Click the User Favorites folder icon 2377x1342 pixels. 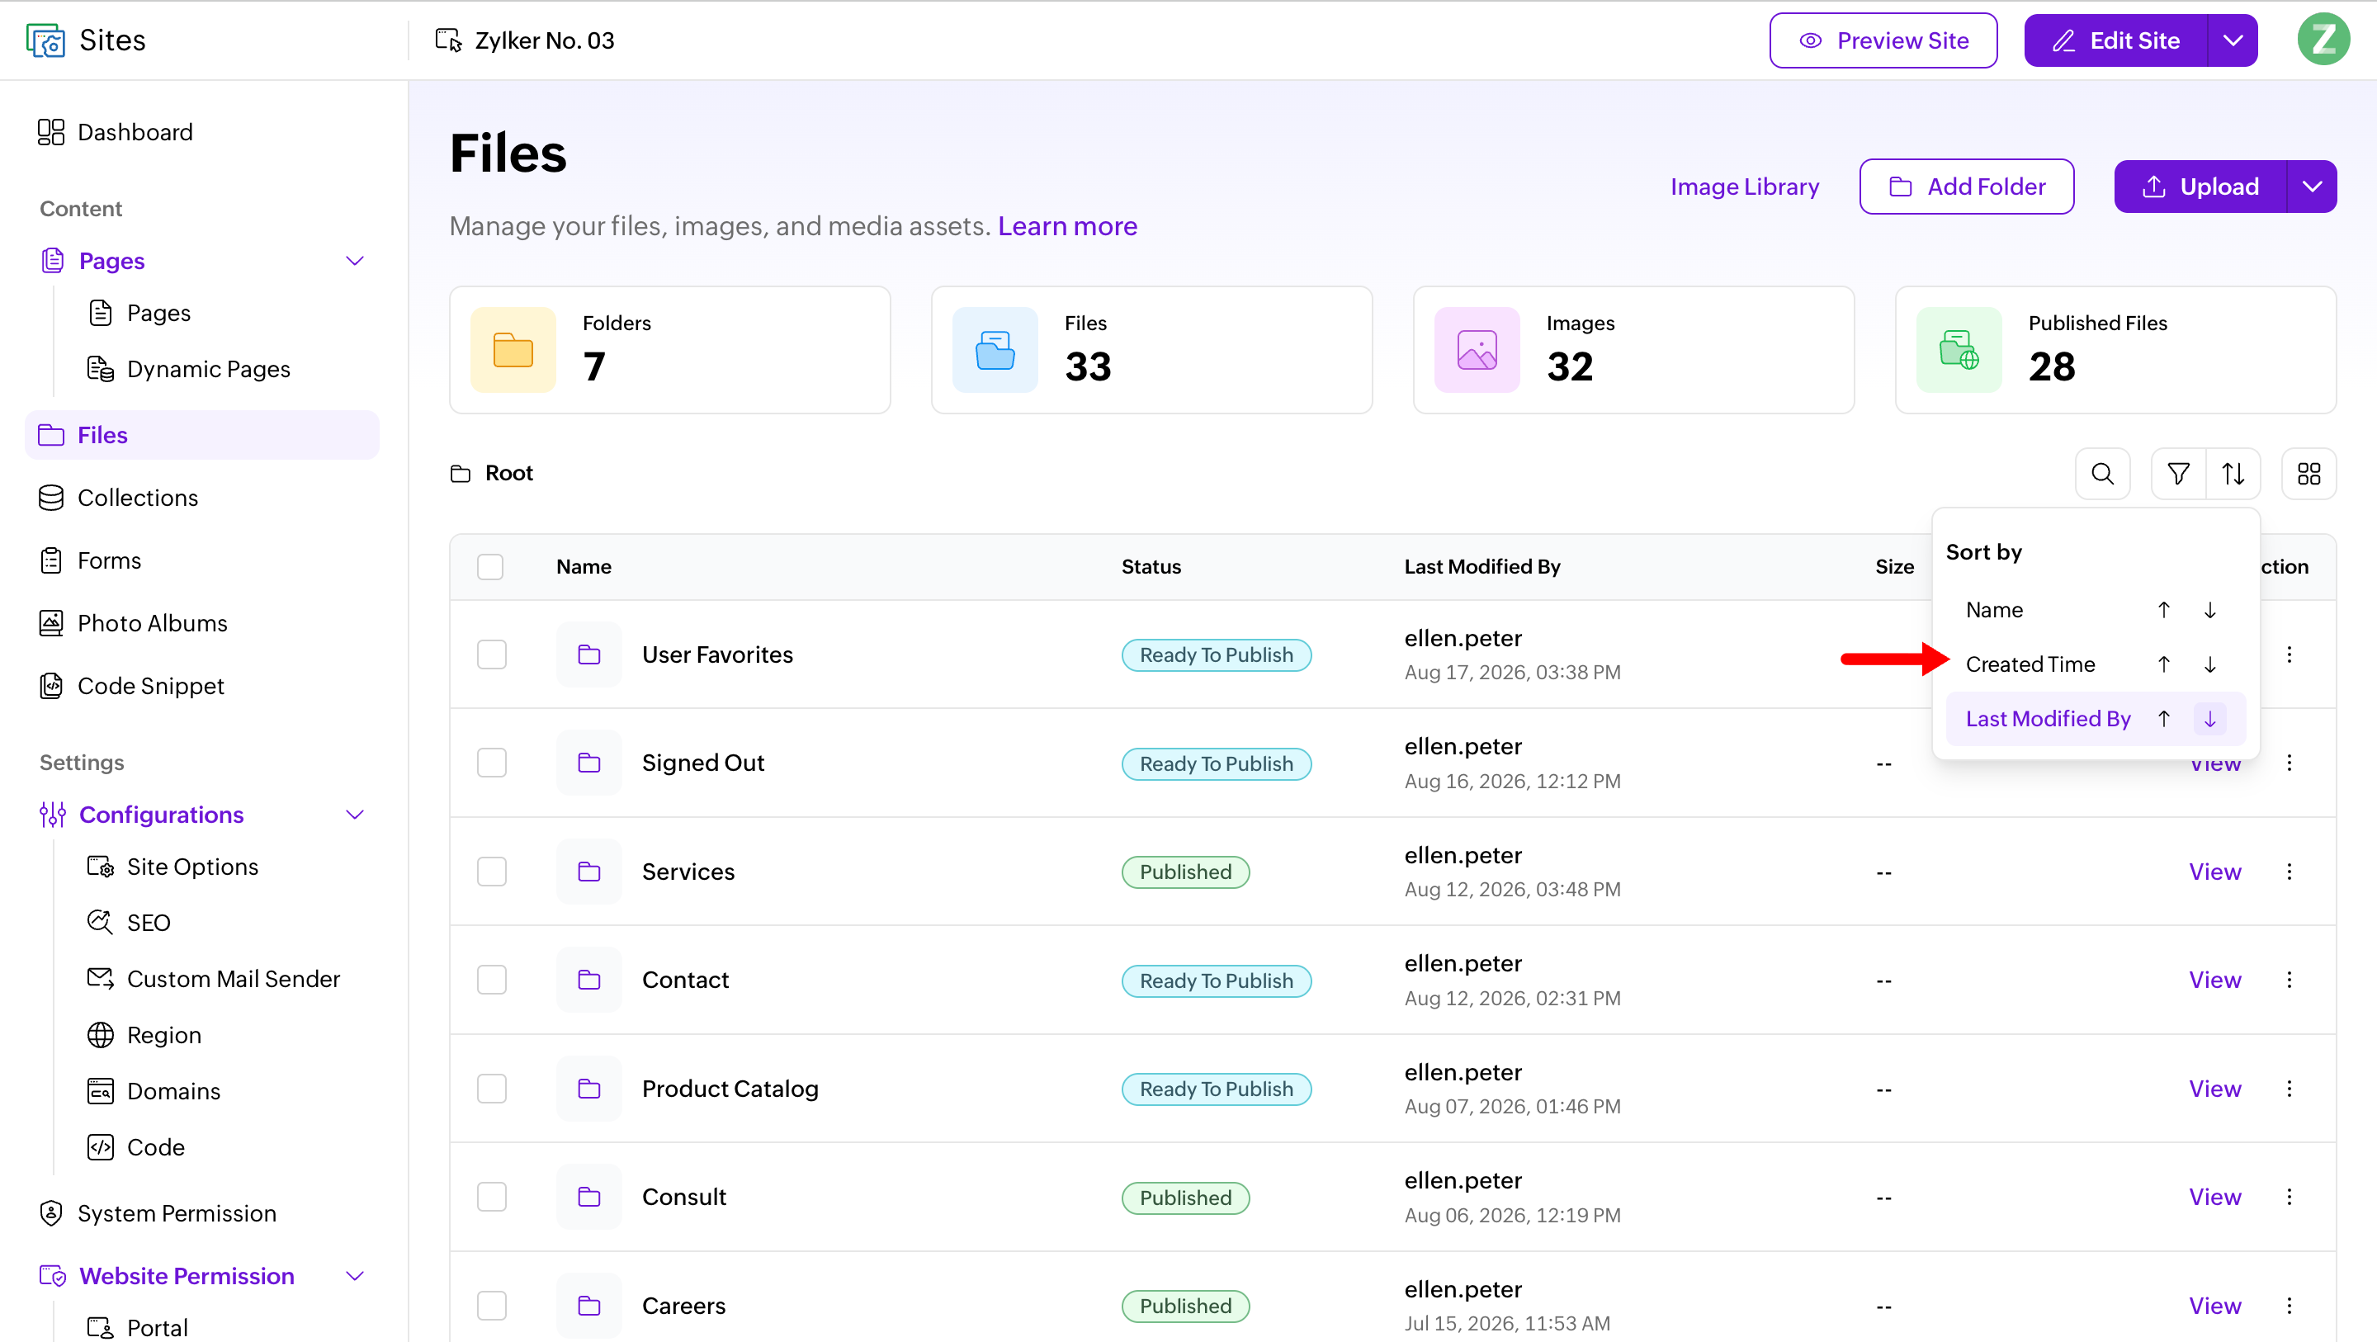pos(588,654)
